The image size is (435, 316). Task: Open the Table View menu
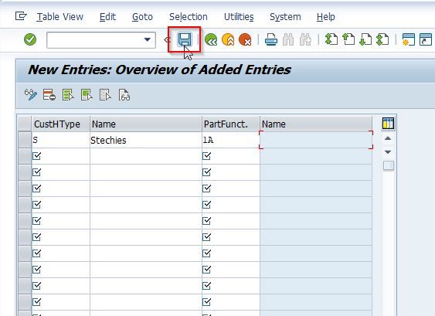(x=60, y=17)
